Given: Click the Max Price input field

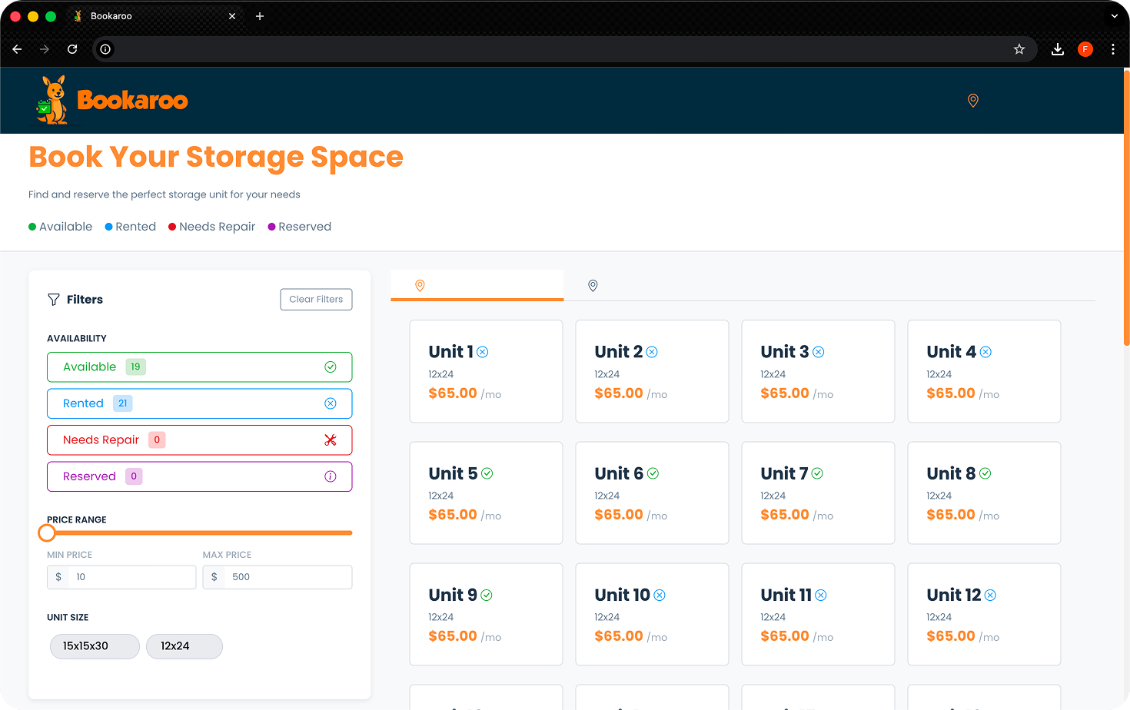Looking at the screenshot, I should 288,577.
